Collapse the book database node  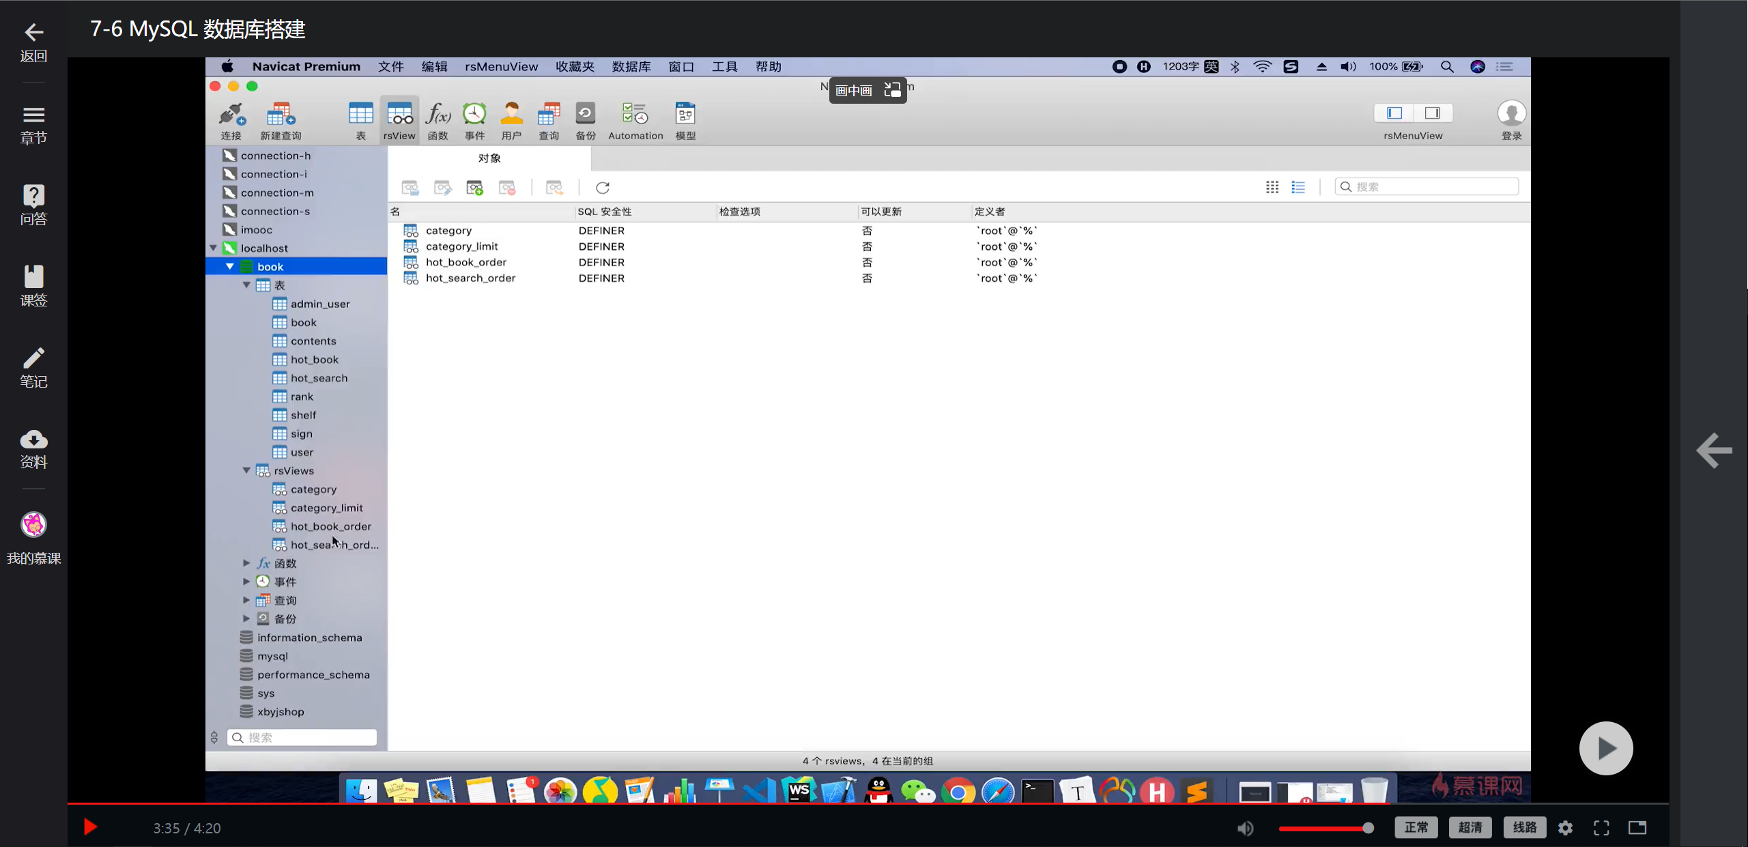pyautogui.click(x=230, y=266)
